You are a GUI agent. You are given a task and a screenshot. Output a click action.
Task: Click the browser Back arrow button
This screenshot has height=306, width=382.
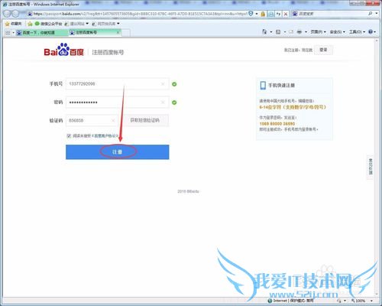coord(7,14)
